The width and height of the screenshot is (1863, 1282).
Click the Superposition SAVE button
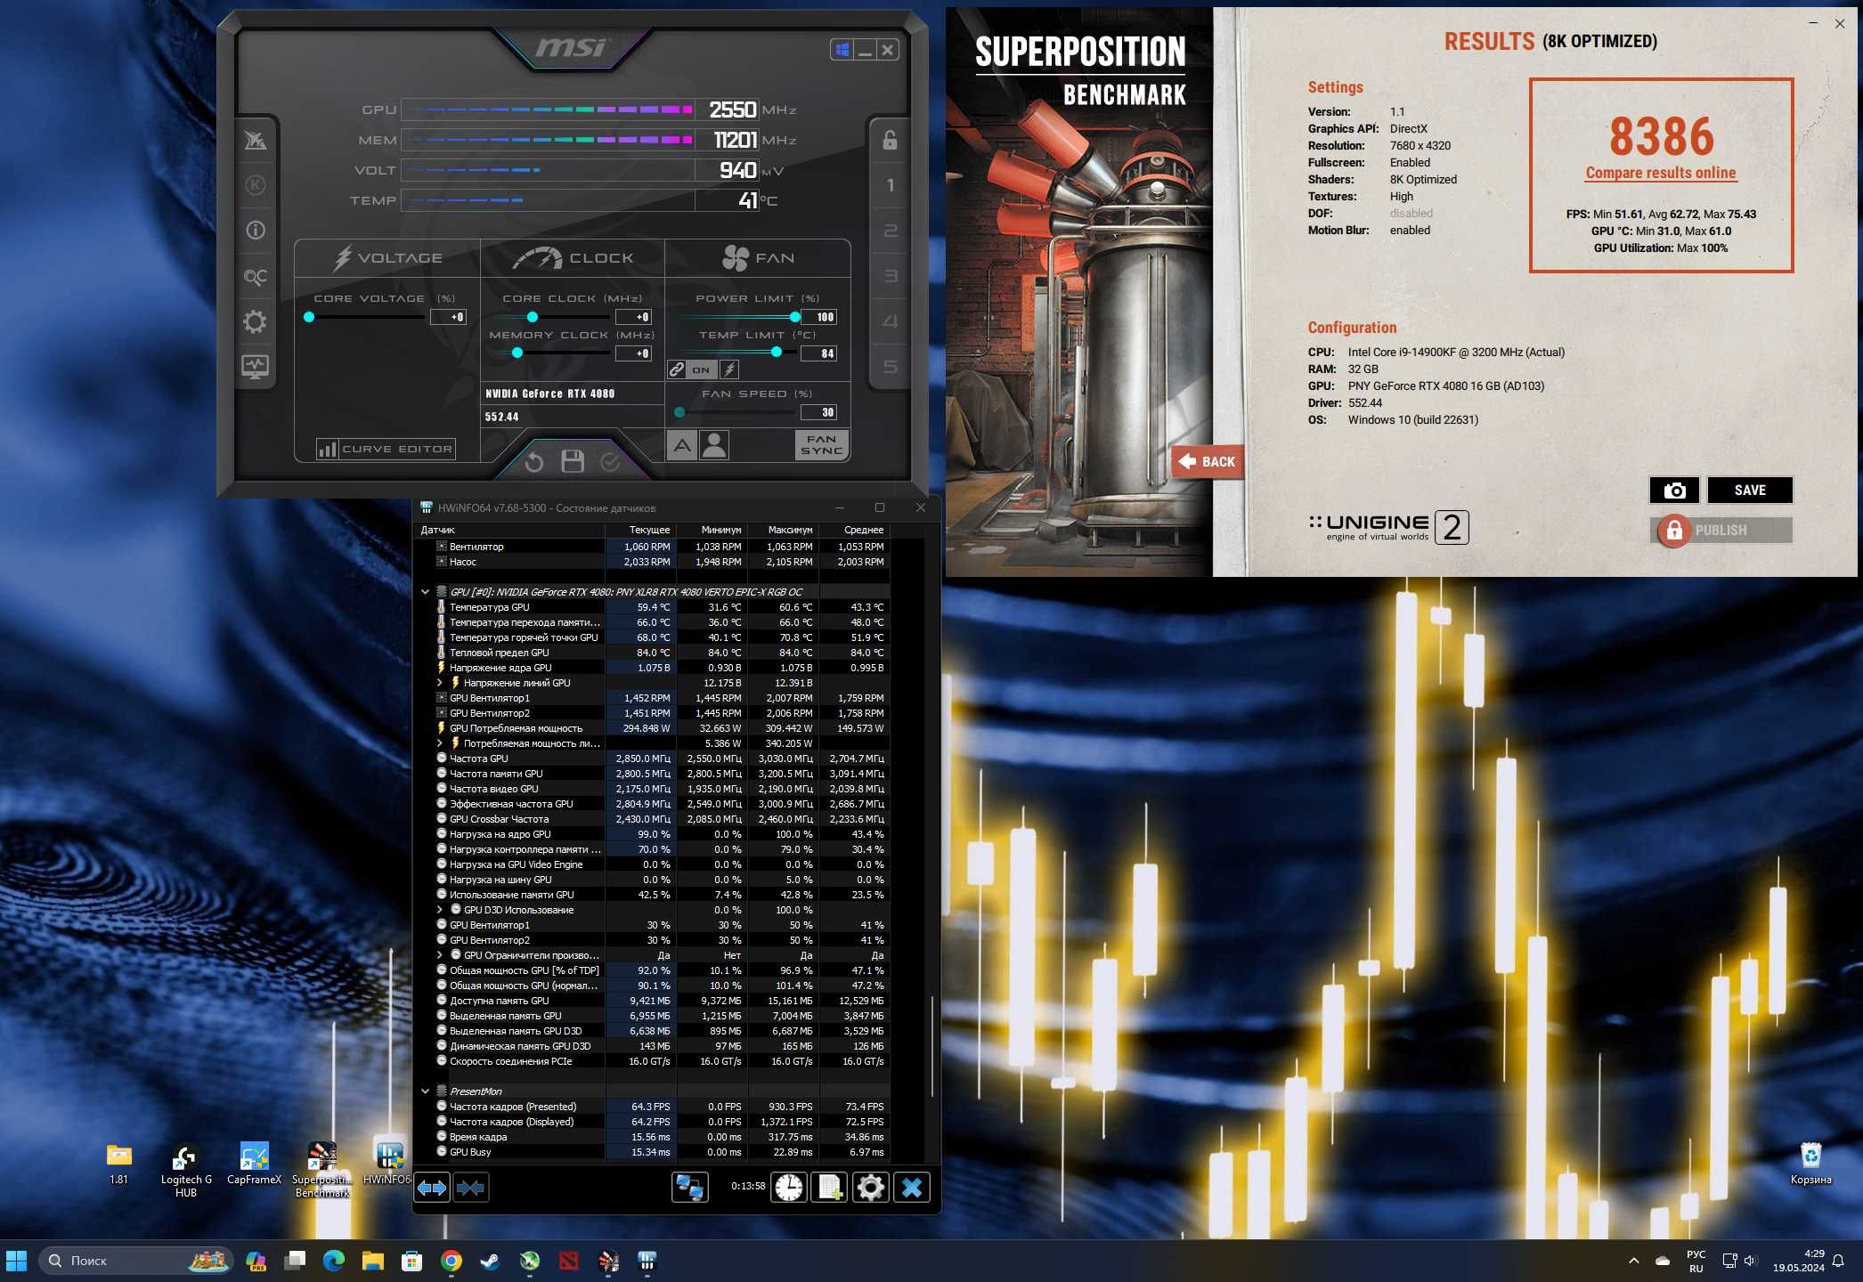[x=1750, y=491]
